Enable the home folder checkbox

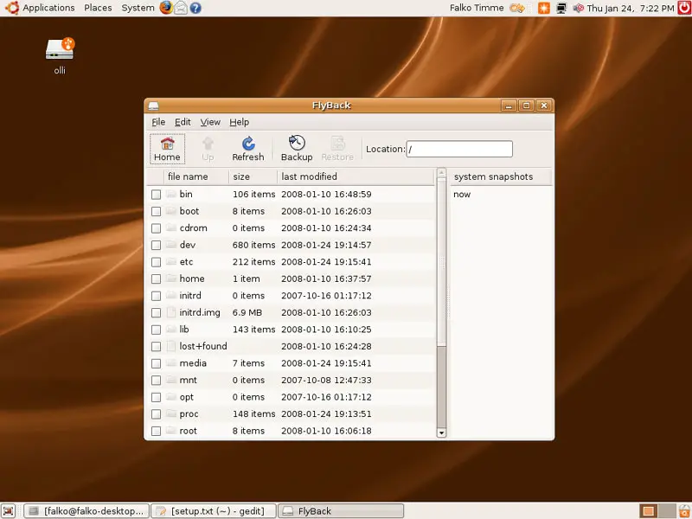(x=156, y=279)
